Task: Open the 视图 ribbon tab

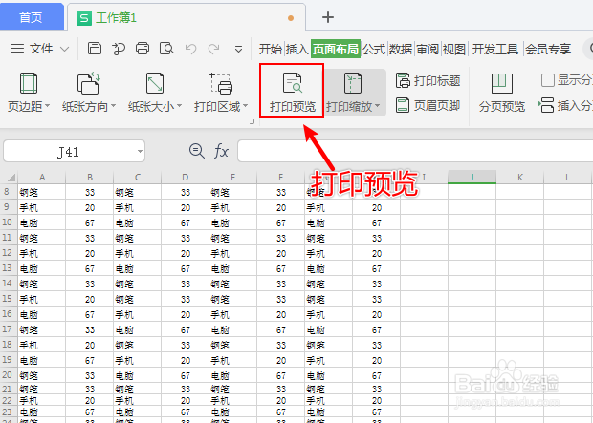Action: (453, 49)
